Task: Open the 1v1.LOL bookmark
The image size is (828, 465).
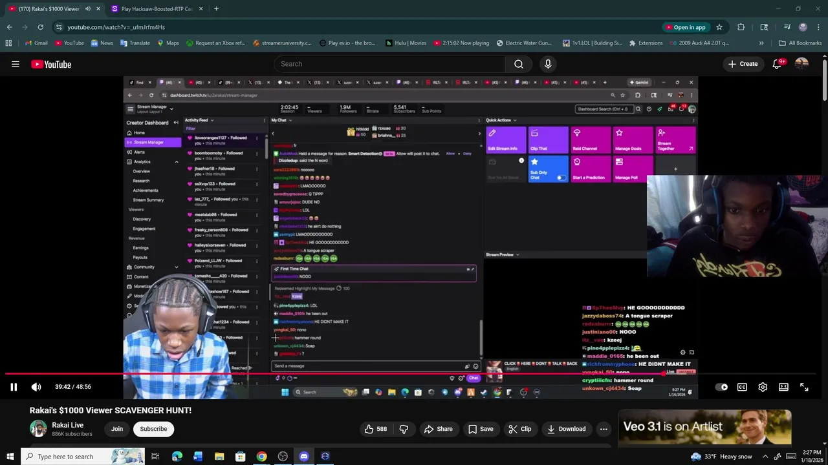Action: click(x=592, y=43)
